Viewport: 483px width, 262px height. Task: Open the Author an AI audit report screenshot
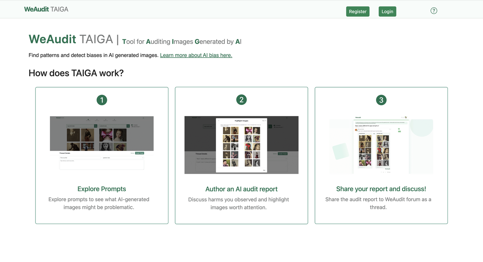241,145
